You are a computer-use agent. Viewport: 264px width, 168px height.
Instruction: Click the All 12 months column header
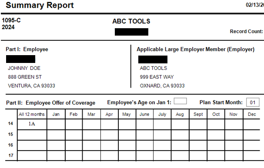coord(32,114)
